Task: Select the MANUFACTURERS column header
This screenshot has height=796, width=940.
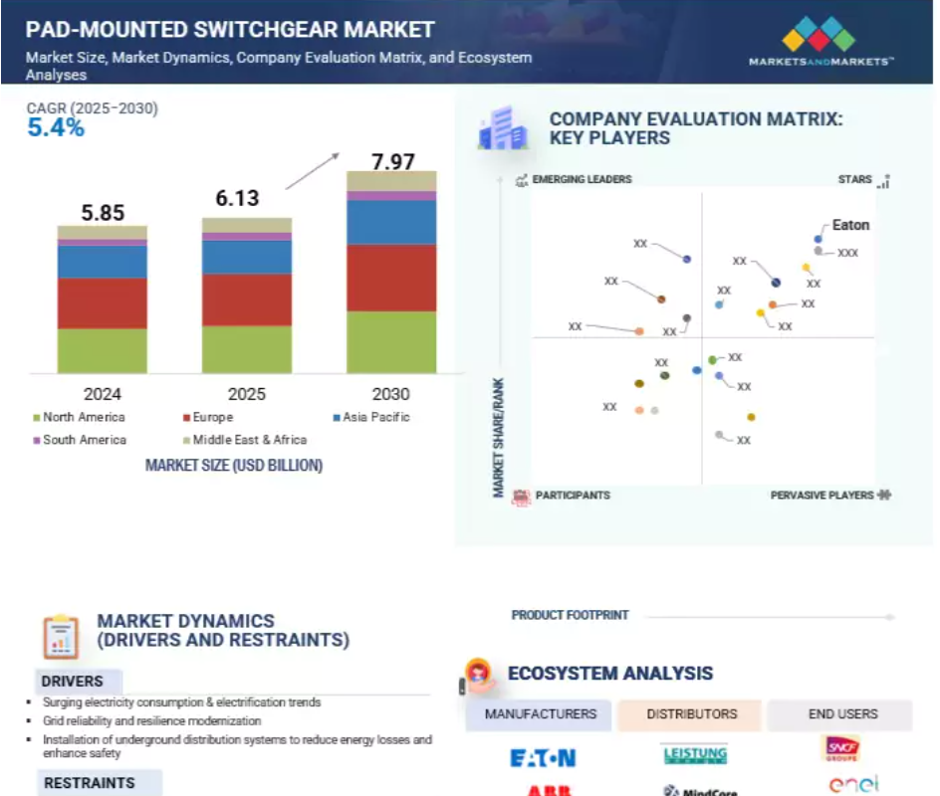Action: pyautogui.click(x=540, y=714)
